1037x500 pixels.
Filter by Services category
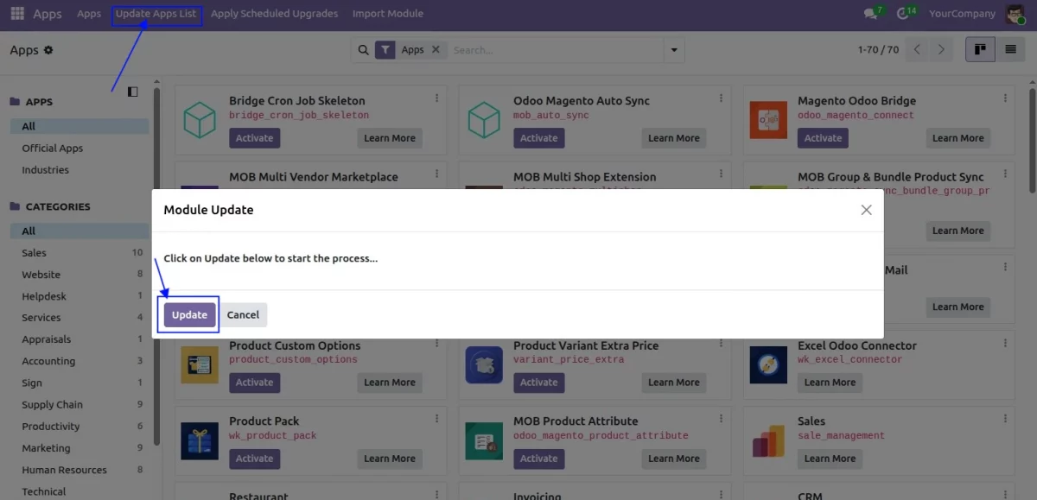(80, 318)
